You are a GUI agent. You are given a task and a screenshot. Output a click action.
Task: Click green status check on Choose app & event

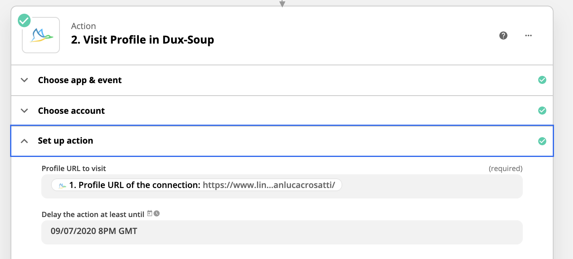[x=542, y=80]
